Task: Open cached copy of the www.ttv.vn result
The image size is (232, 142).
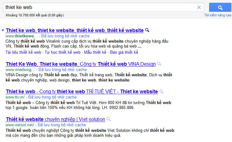Action: 53,97
